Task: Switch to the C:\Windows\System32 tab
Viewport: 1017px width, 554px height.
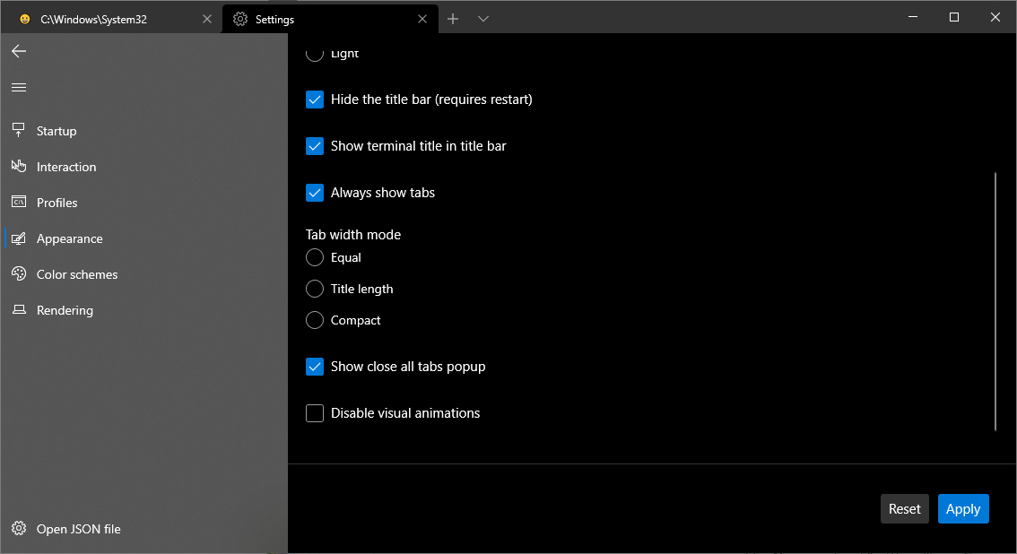Action: [x=108, y=19]
